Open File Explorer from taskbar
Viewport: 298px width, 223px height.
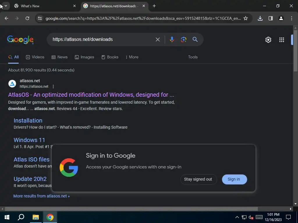[x=36, y=217]
